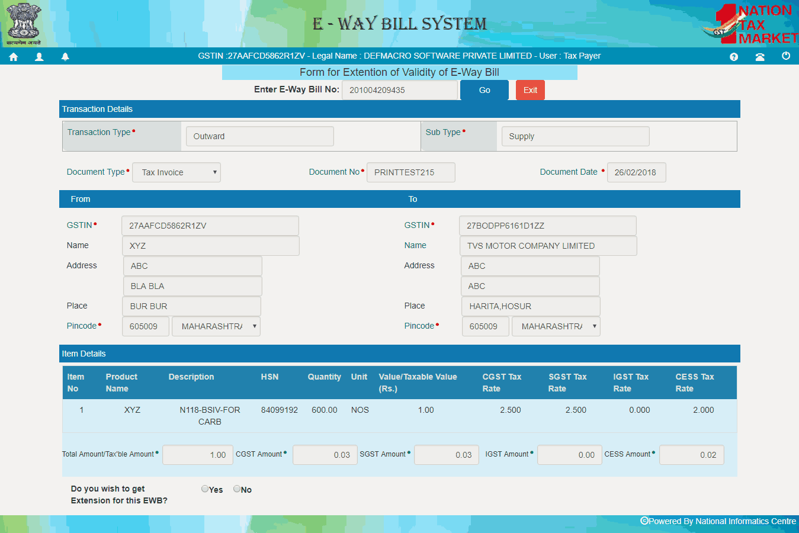Screen dimensions: 799x533
Task: Open help using the question mark icon
Action: [734, 56]
